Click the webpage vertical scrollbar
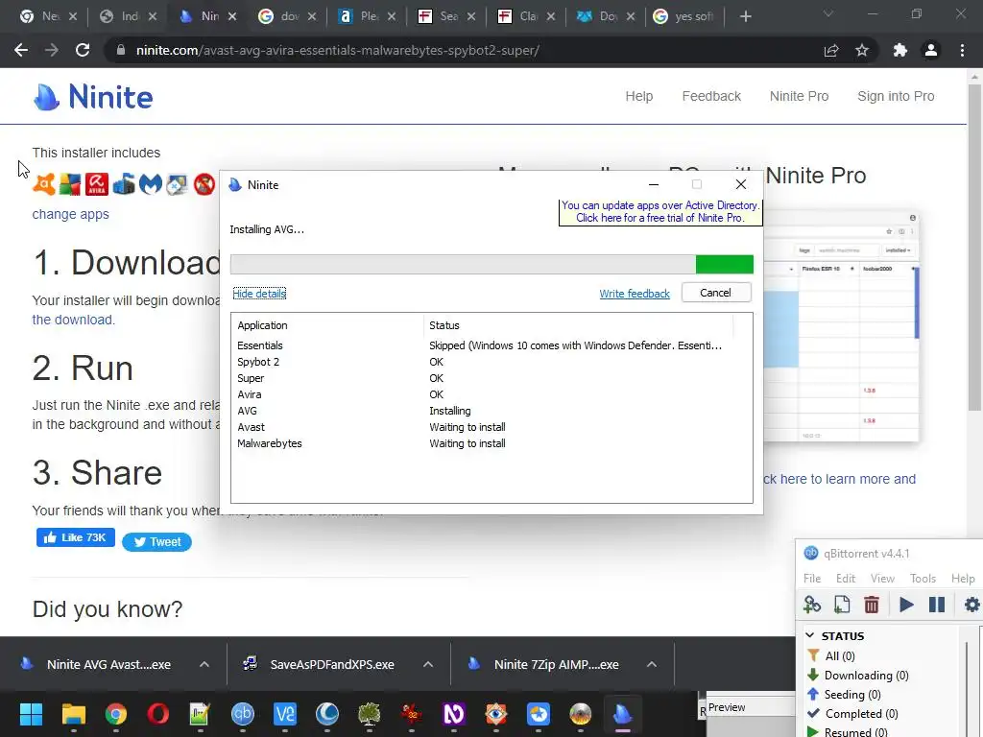This screenshot has width=983, height=737. (974, 248)
